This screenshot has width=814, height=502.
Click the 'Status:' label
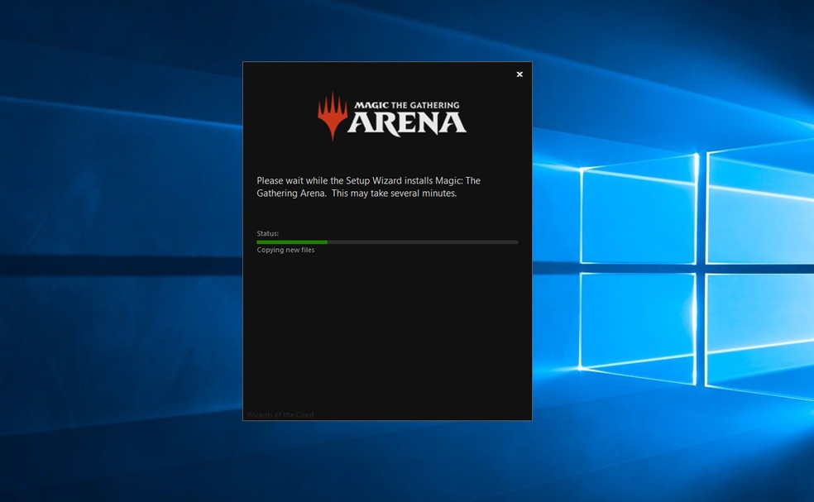click(267, 233)
